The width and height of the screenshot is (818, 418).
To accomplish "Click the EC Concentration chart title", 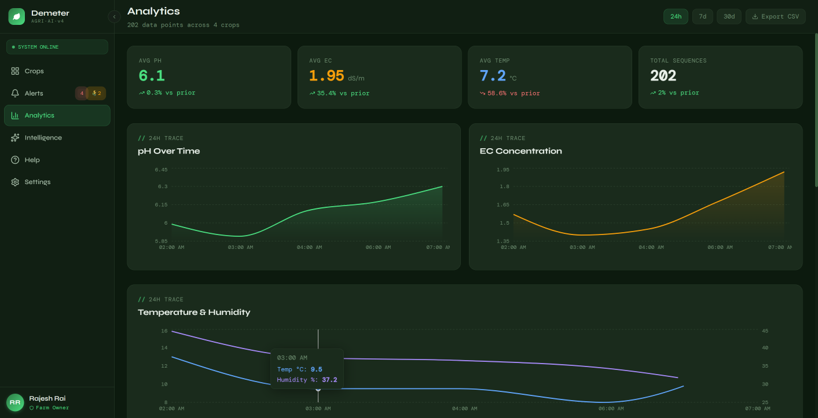I will pos(521,151).
